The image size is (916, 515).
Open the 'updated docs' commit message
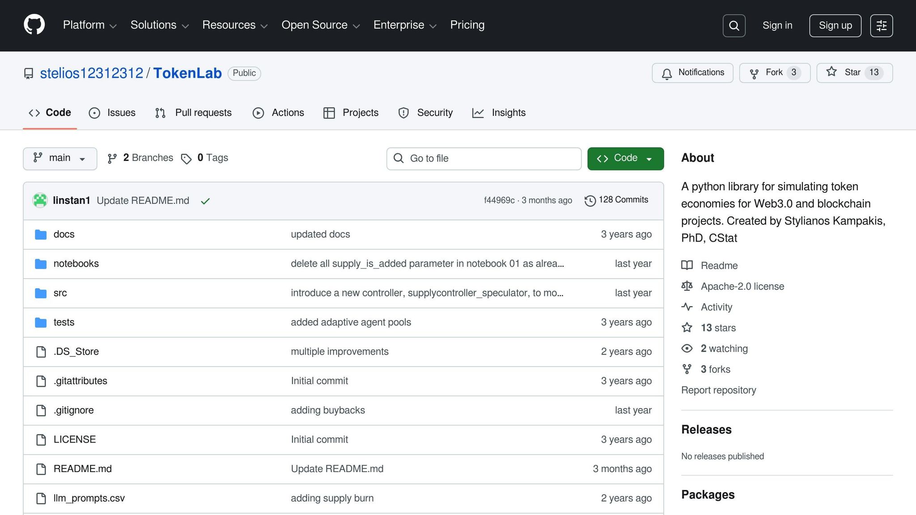(x=320, y=234)
